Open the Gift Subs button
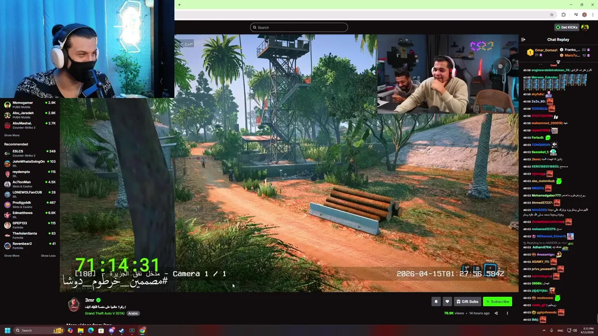598x336 pixels. 467,301
